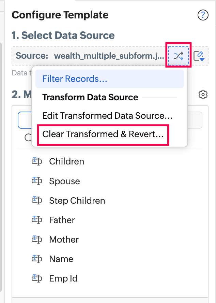Click the Father field icon
The image size is (216, 303).
pyautogui.click(x=37, y=220)
